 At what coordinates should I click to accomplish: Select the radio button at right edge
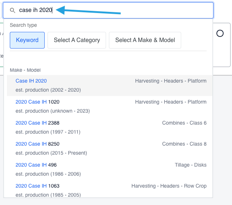point(220,33)
